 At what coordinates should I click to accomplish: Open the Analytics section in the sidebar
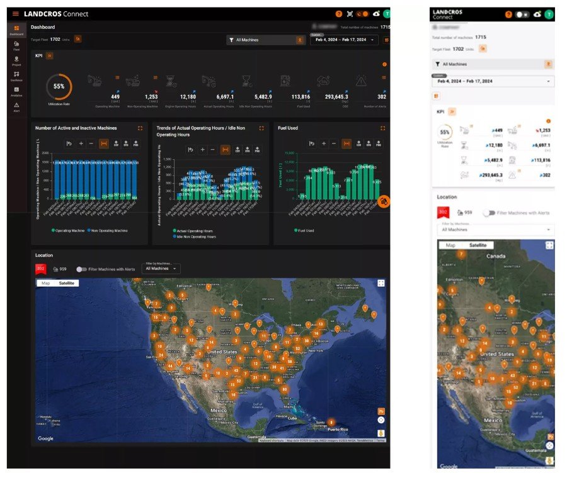[16, 91]
